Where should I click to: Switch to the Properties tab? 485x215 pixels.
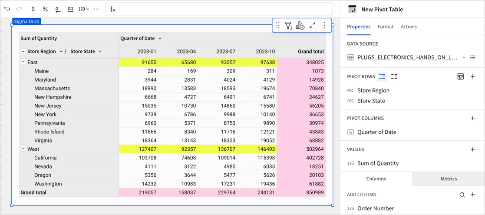pyautogui.click(x=359, y=26)
